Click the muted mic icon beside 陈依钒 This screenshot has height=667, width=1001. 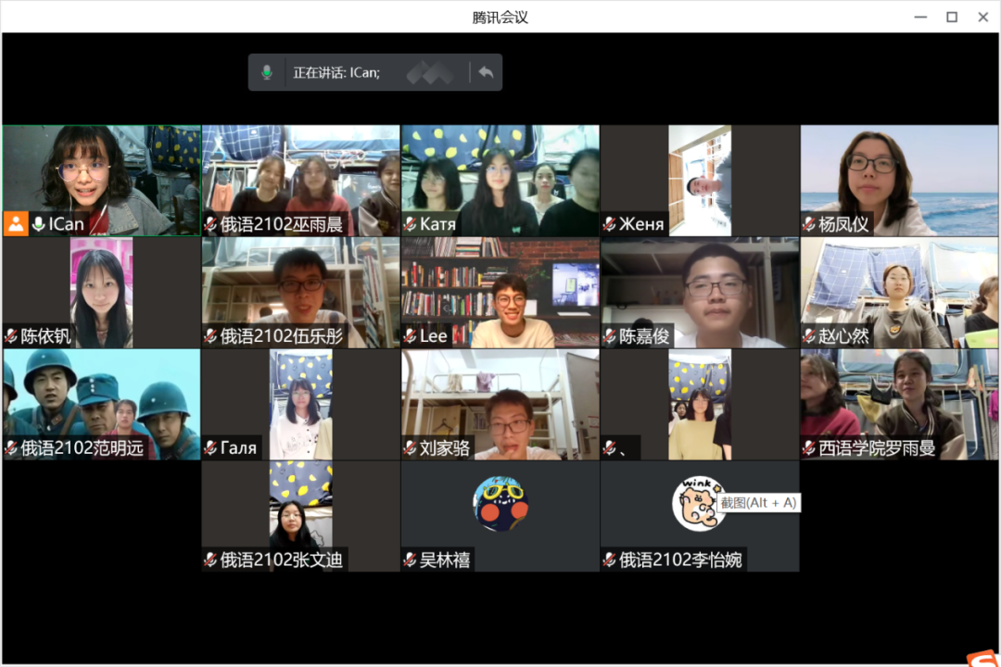[11, 336]
